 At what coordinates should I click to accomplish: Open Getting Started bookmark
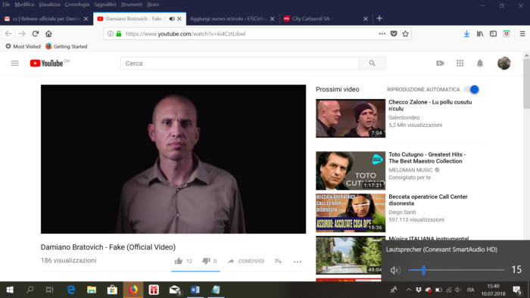coord(67,47)
